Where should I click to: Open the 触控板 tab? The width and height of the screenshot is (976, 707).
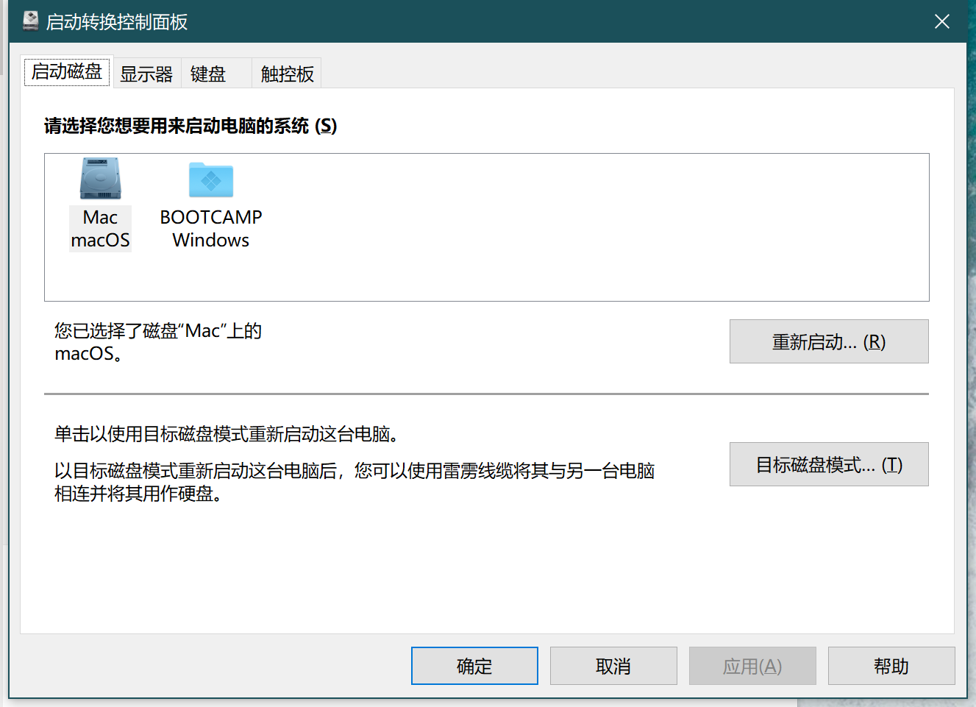pyautogui.click(x=287, y=74)
